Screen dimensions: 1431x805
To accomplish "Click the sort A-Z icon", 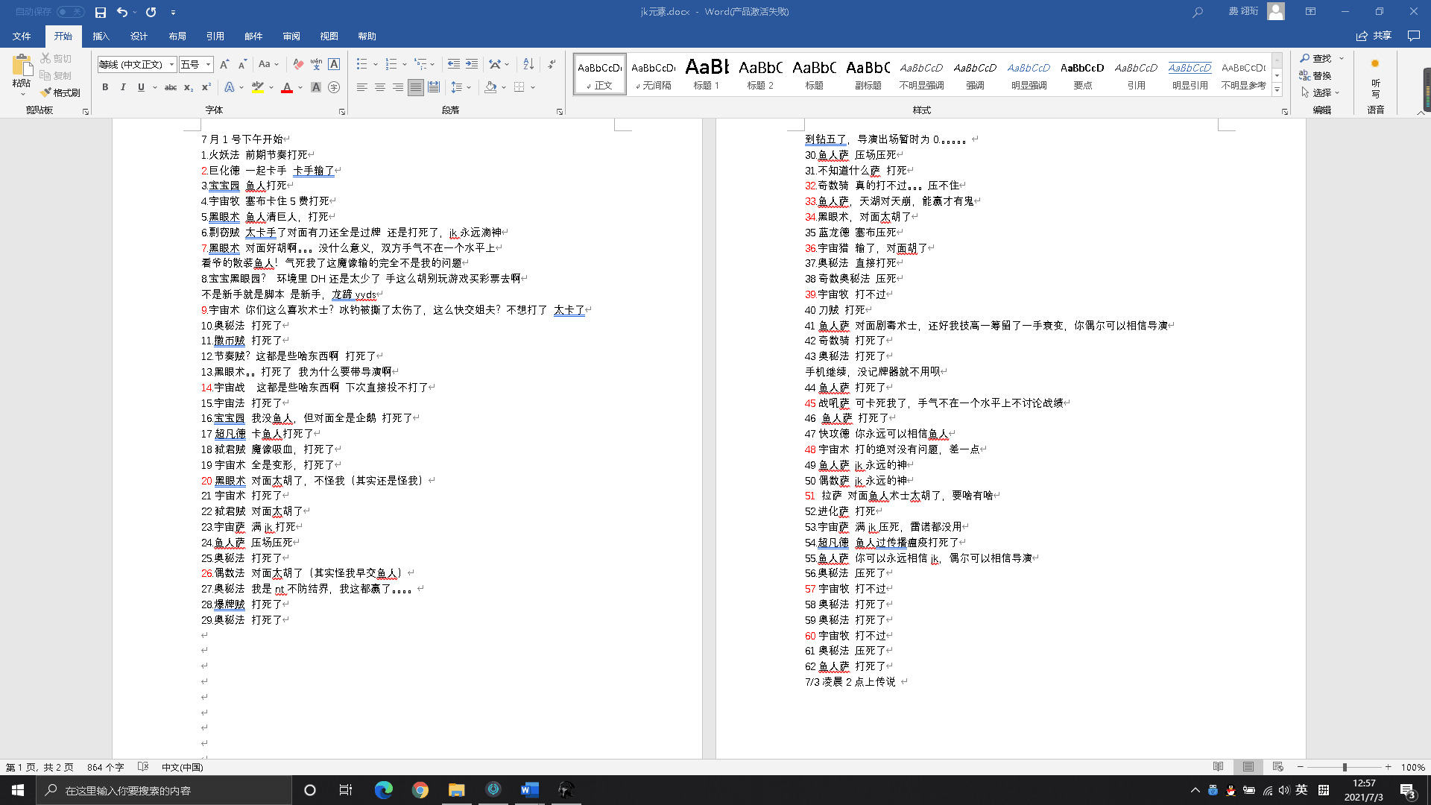I will pos(528,64).
